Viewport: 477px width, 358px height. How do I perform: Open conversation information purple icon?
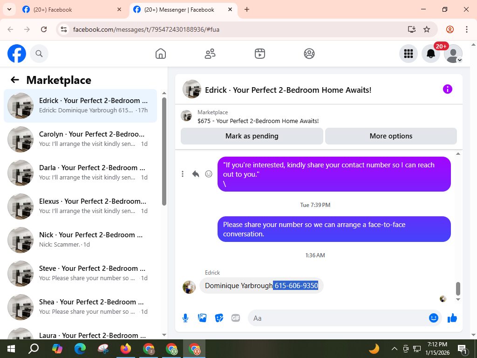[x=448, y=89]
